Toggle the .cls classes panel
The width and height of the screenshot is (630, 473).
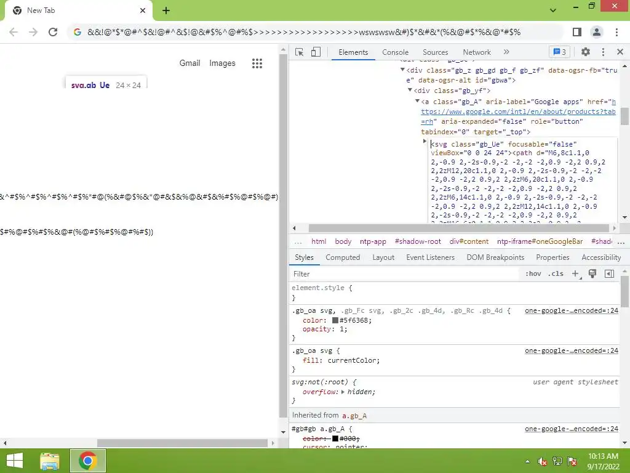[x=556, y=273]
